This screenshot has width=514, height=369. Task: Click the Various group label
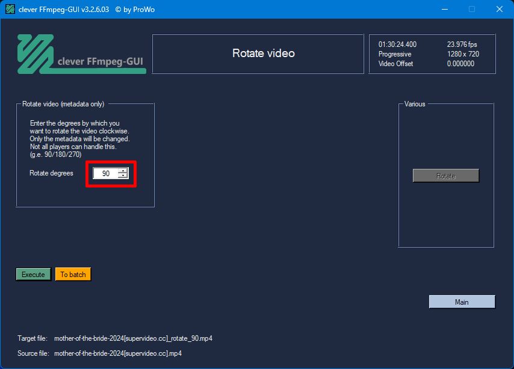(x=415, y=104)
